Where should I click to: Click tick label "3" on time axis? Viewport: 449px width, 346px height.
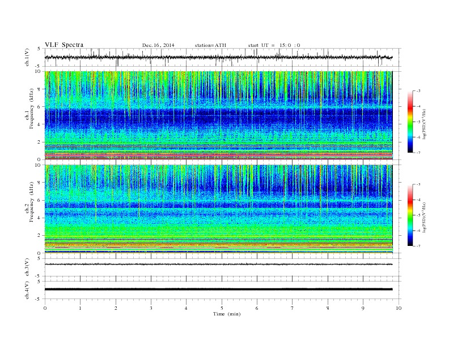[x=151, y=308]
